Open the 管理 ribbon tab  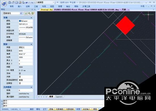pos(60,6)
